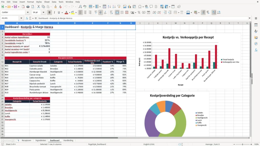The image size is (260, 146).
Task: Open the Sheet menu
Action: click(47, 2)
